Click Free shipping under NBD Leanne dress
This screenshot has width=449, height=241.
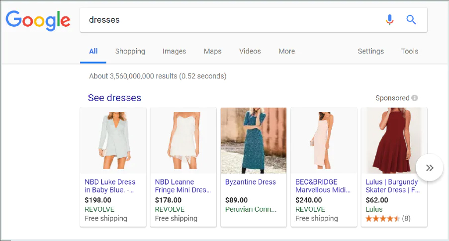pos(176,219)
